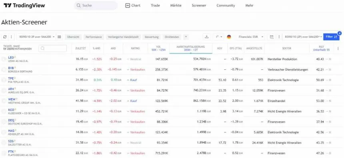
Task: Open the Mehr menu
Action: click(249, 6)
